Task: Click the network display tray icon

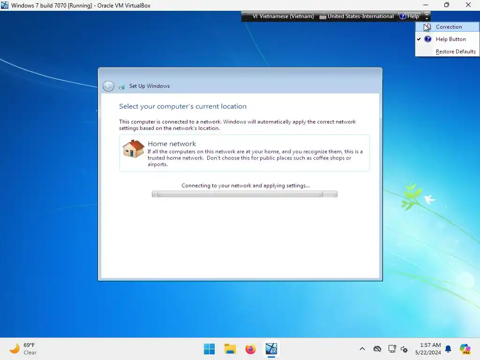Action: click(392, 349)
